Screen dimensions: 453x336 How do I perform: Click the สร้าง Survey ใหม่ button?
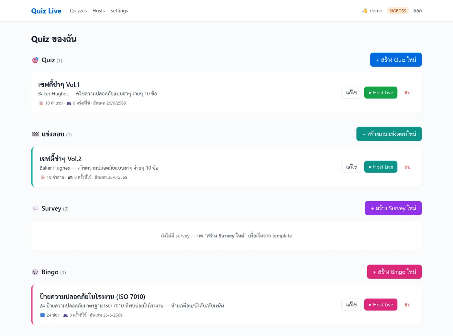tap(393, 208)
